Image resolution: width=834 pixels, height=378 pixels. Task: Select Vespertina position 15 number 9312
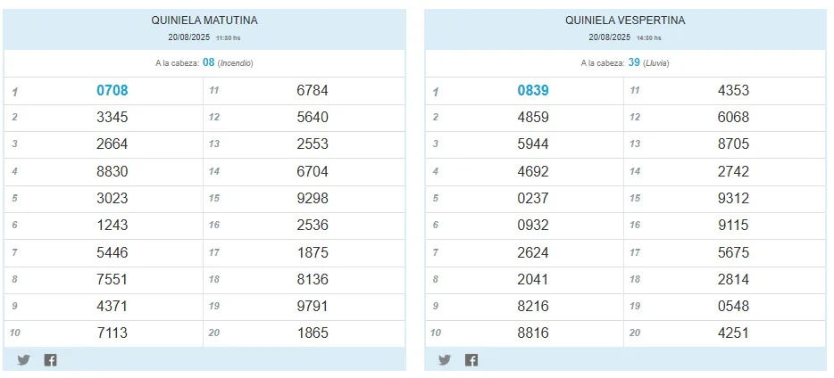(733, 198)
